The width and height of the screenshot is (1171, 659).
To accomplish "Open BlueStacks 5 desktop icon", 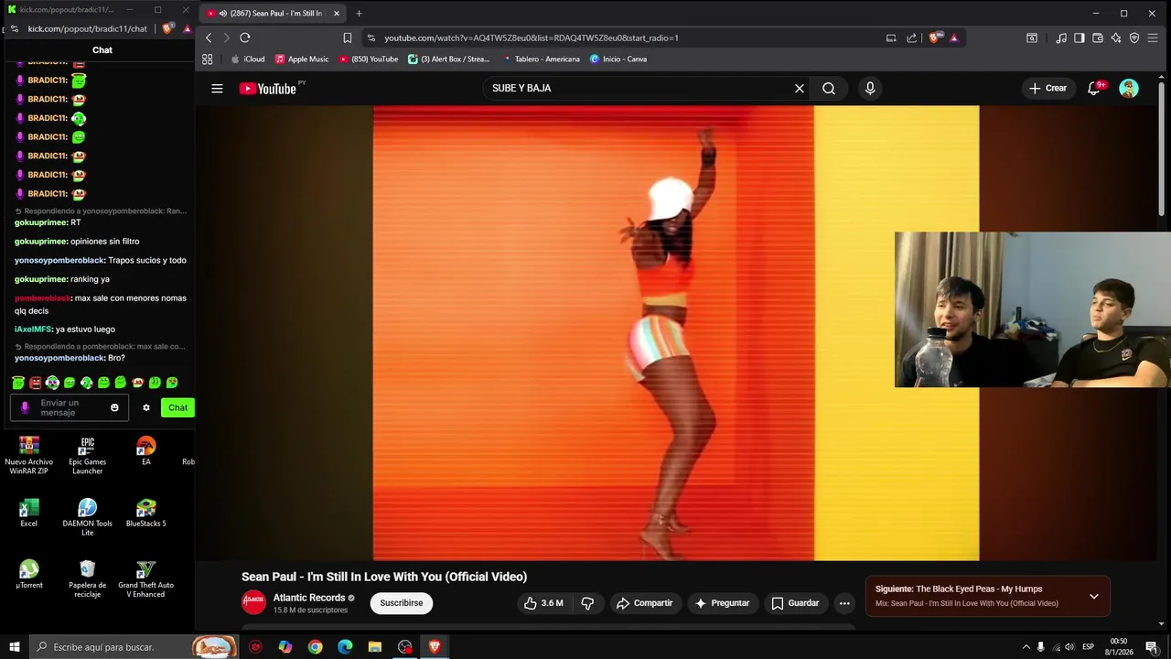I will point(145,513).
